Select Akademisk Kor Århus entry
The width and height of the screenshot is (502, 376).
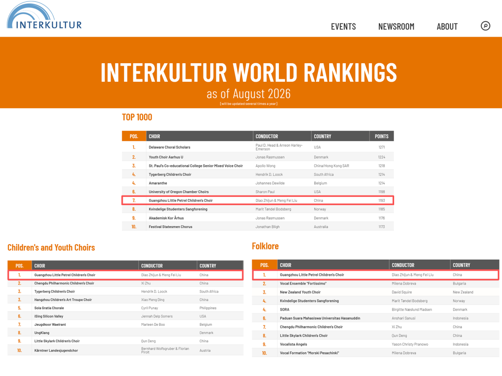click(x=166, y=218)
